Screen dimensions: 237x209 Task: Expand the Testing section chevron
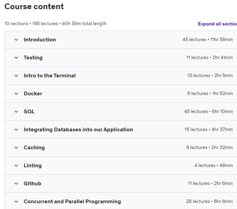coord(16,58)
